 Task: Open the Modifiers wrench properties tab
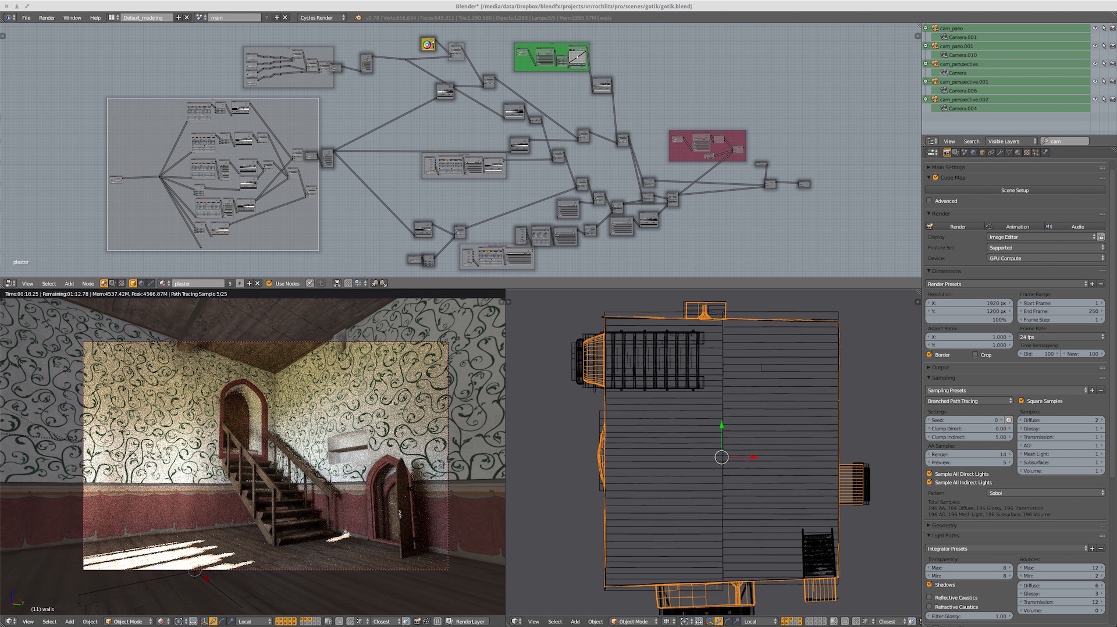tap(1000, 153)
